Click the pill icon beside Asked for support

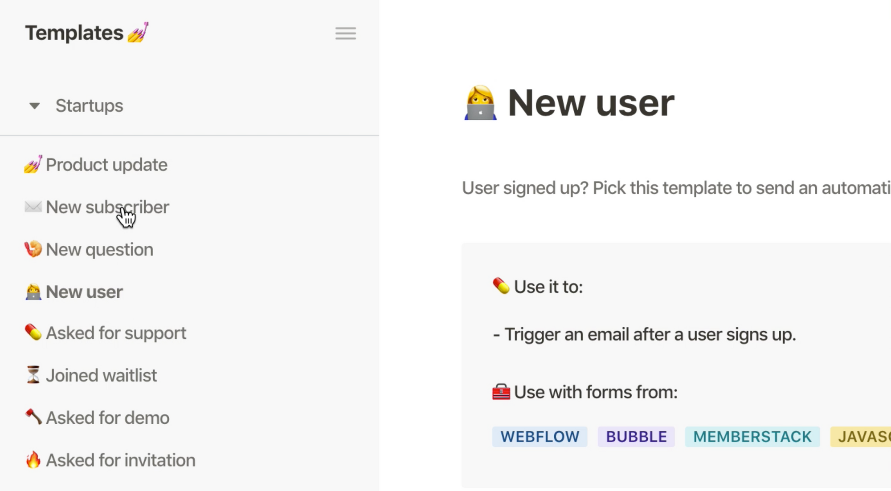(33, 333)
